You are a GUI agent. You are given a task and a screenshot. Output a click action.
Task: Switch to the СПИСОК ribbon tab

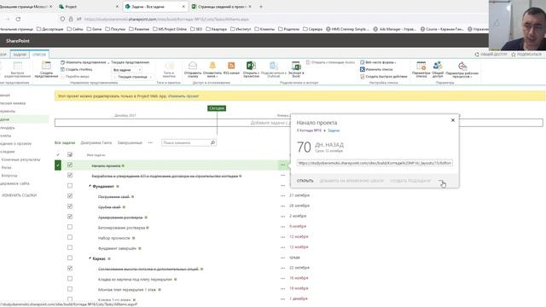tap(39, 55)
